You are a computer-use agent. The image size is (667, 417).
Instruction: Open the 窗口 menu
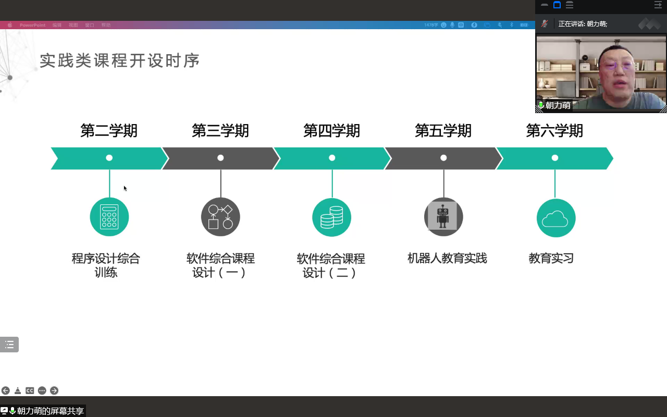click(x=90, y=25)
